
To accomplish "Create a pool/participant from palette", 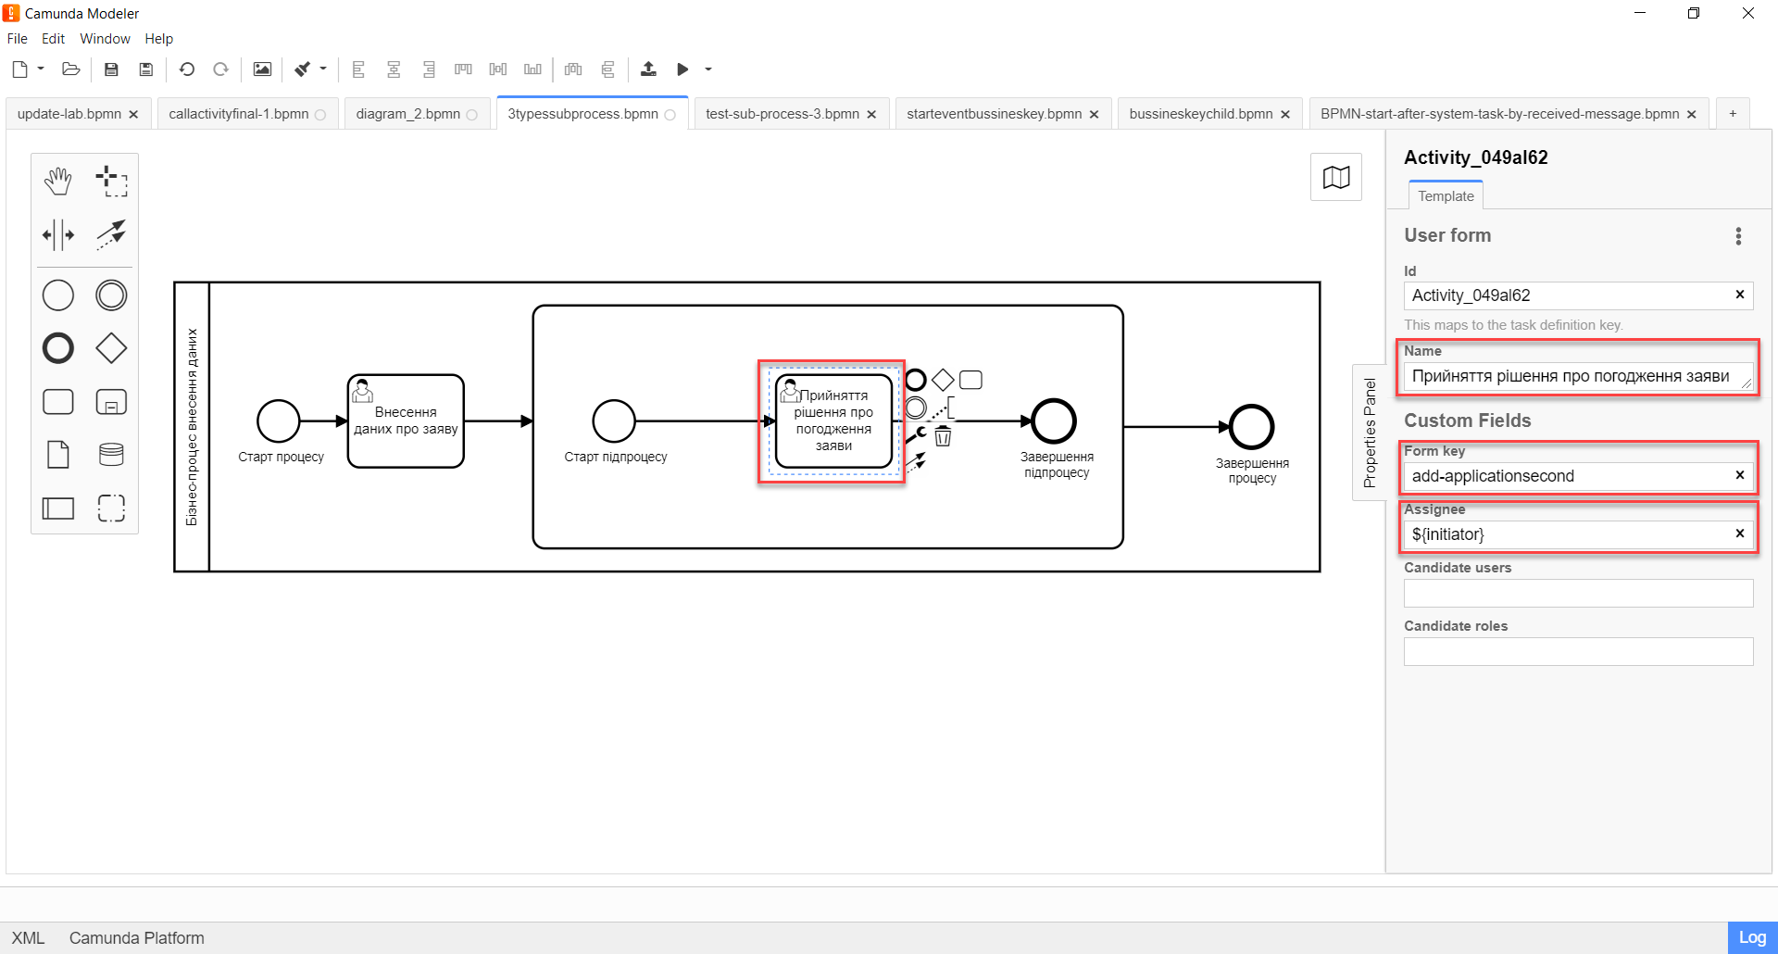I will 57,508.
